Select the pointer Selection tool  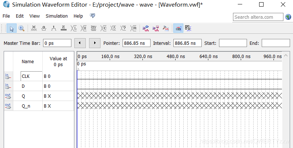click(x=11, y=28)
